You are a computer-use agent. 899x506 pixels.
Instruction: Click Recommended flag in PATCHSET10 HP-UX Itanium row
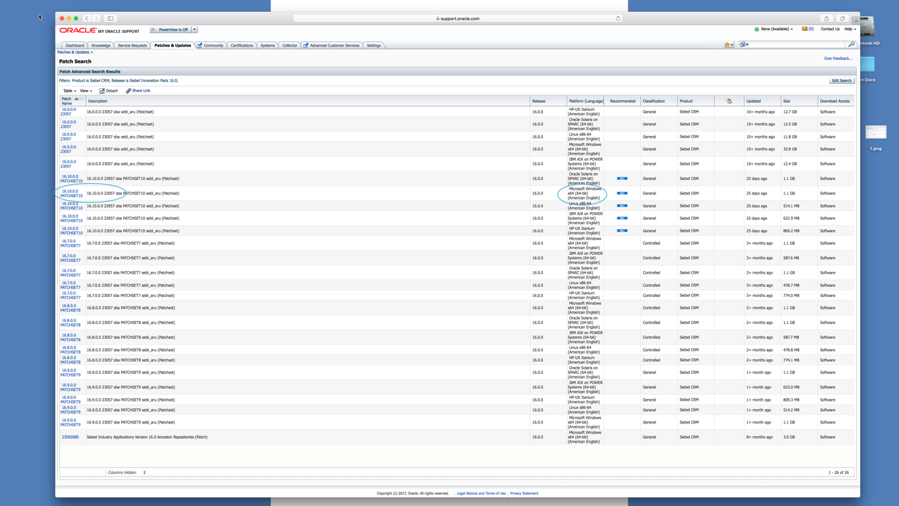pos(622,231)
